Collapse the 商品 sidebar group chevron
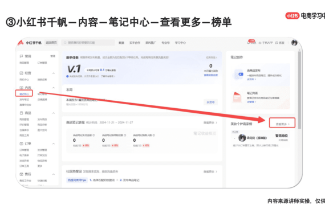Viewport: 325px width, 205px height. point(54,113)
